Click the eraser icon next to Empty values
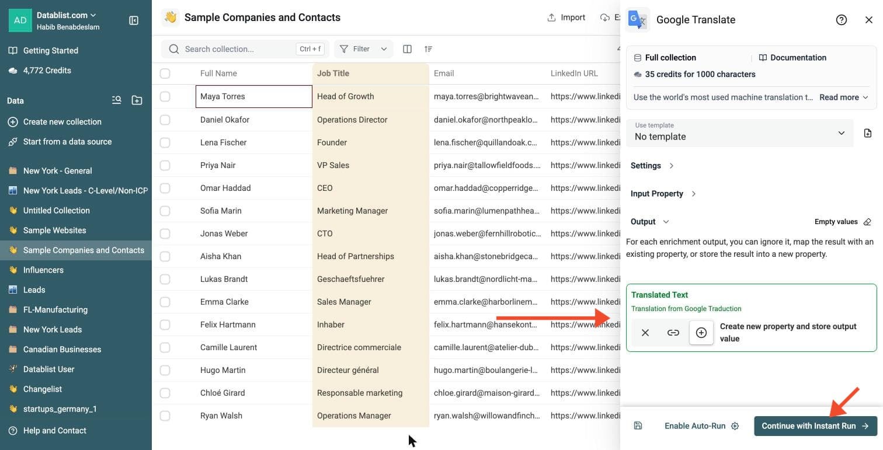The image size is (883, 450). coord(867,222)
